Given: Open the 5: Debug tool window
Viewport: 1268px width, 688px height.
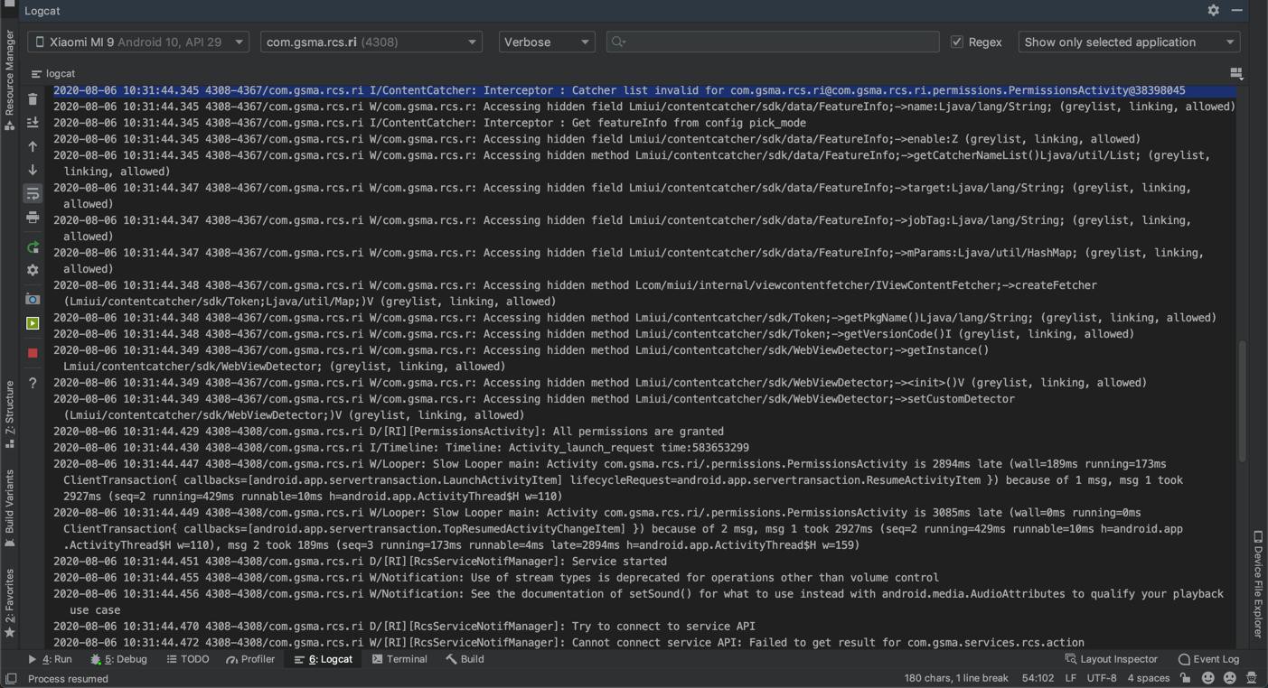Looking at the screenshot, I should (119, 659).
